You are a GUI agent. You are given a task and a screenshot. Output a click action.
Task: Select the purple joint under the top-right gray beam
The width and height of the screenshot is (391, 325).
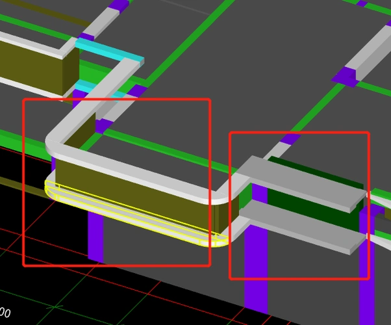click(x=347, y=78)
